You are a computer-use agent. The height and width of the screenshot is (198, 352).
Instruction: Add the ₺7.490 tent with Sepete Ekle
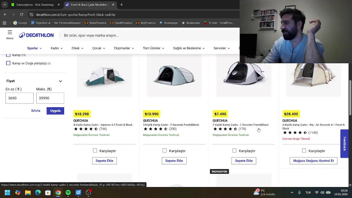coord(244,161)
